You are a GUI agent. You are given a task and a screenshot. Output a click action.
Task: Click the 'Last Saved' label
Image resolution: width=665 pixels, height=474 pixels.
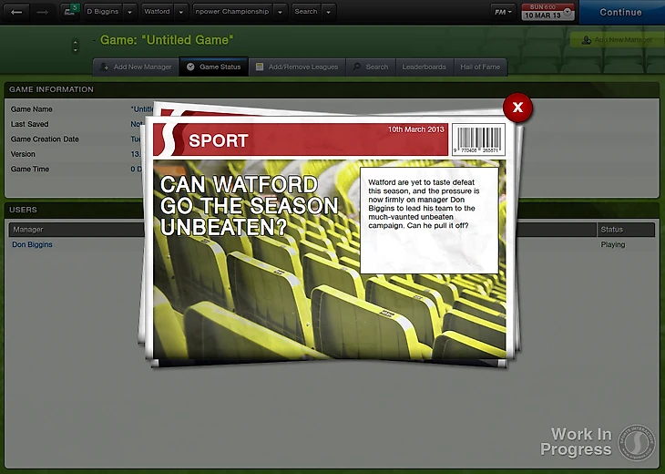pos(30,124)
